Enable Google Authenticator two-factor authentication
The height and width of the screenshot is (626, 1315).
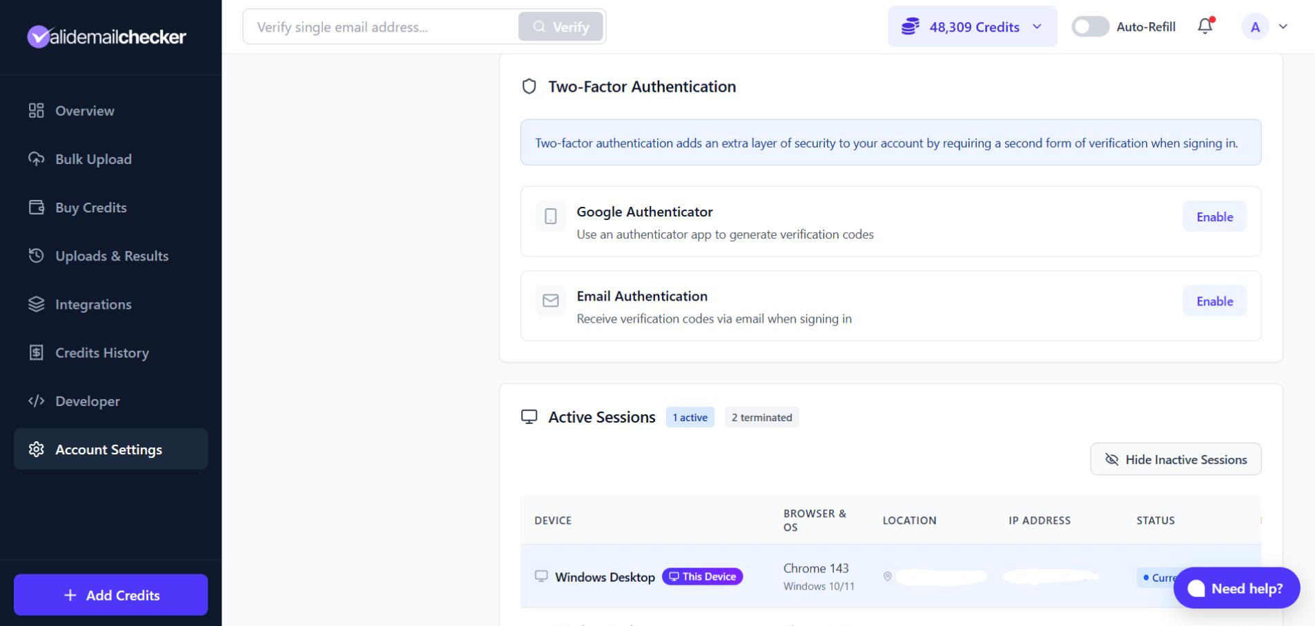tap(1214, 216)
